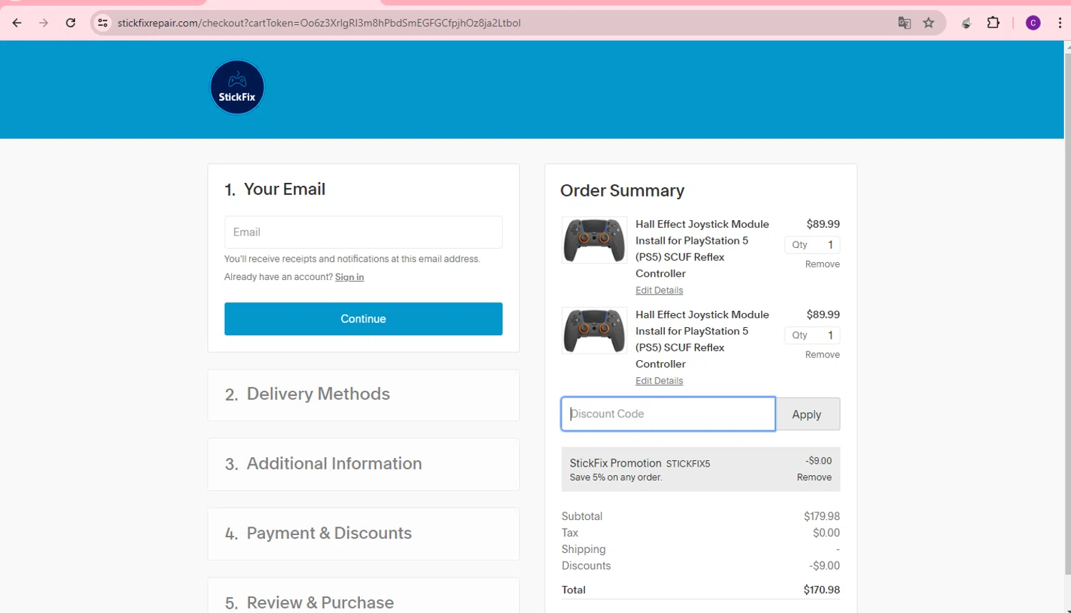Click the Order Summary heading

(x=622, y=191)
